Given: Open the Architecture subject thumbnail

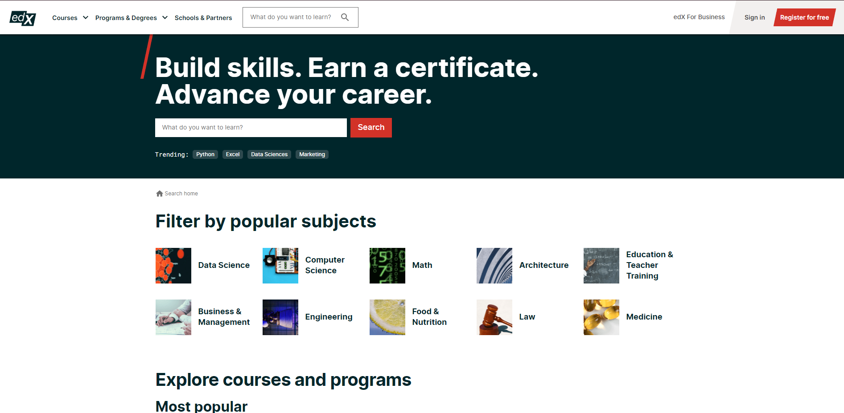Looking at the screenshot, I should [x=494, y=266].
